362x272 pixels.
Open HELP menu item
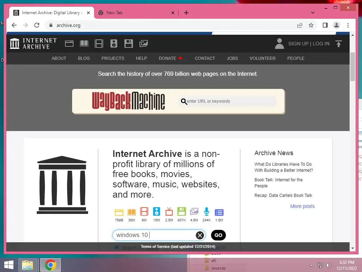[x=141, y=58]
